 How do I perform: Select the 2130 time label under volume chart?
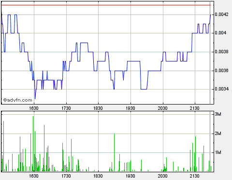tap(195, 176)
